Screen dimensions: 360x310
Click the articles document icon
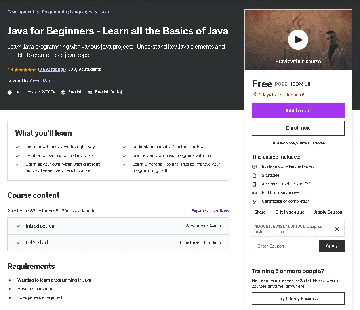254,176
